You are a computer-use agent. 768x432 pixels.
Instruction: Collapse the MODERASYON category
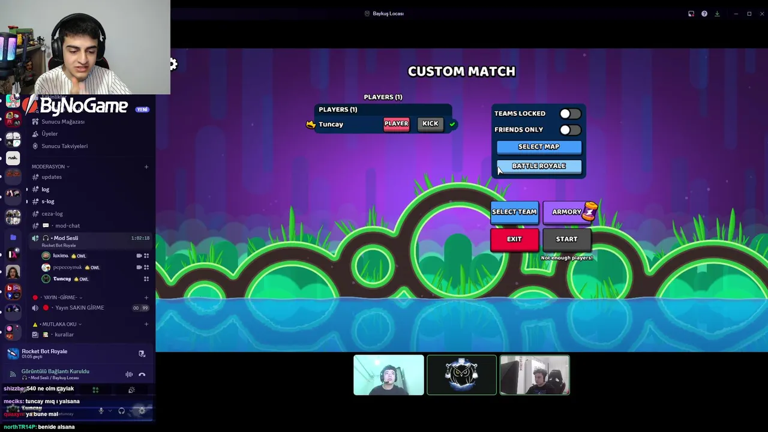tap(50, 167)
